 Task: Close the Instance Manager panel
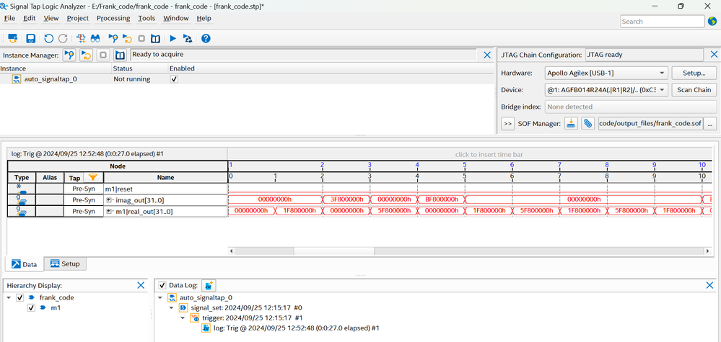click(487, 55)
